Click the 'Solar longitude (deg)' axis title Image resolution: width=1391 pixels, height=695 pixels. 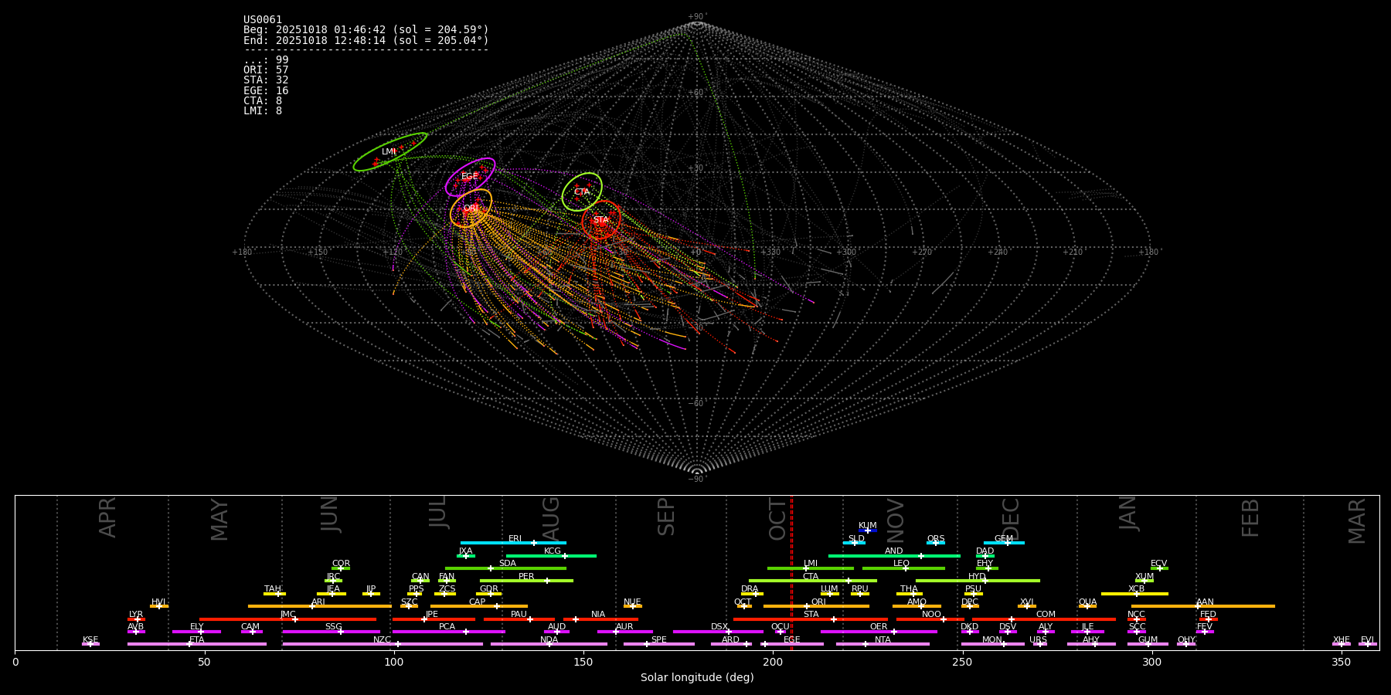[697, 678]
